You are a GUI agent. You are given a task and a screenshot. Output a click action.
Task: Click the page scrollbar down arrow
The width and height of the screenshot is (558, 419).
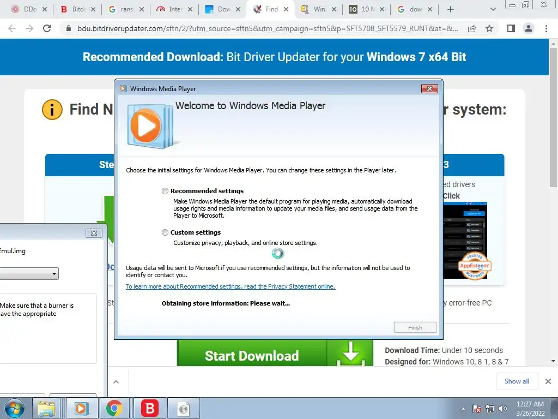553,361
